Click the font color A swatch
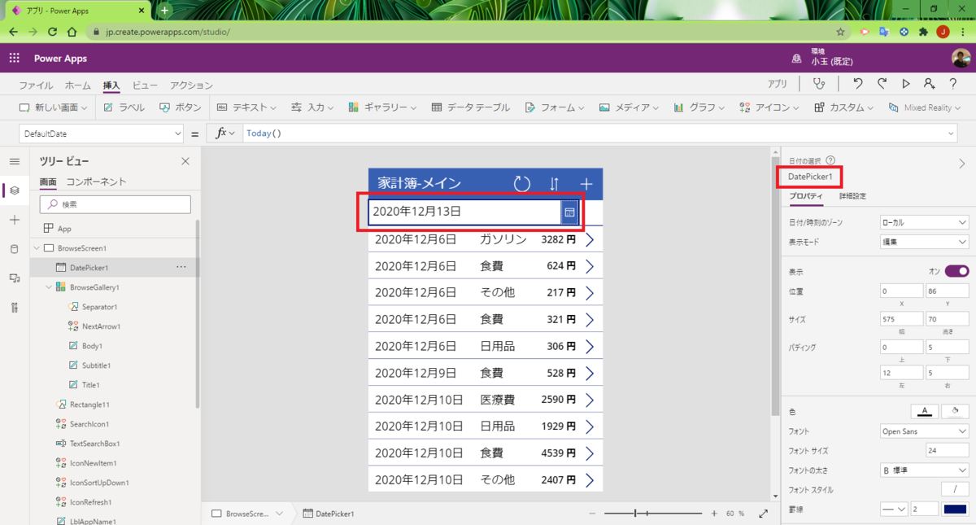This screenshot has height=525, width=976. point(925,411)
